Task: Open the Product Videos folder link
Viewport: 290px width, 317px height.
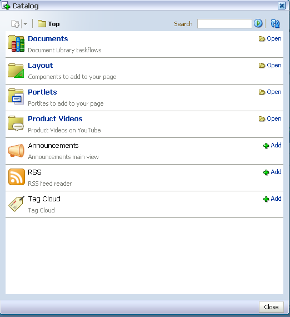Action: [x=270, y=118]
